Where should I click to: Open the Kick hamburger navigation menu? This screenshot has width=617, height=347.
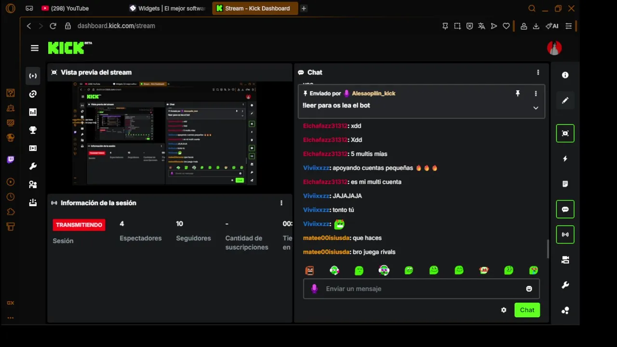click(34, 48)
